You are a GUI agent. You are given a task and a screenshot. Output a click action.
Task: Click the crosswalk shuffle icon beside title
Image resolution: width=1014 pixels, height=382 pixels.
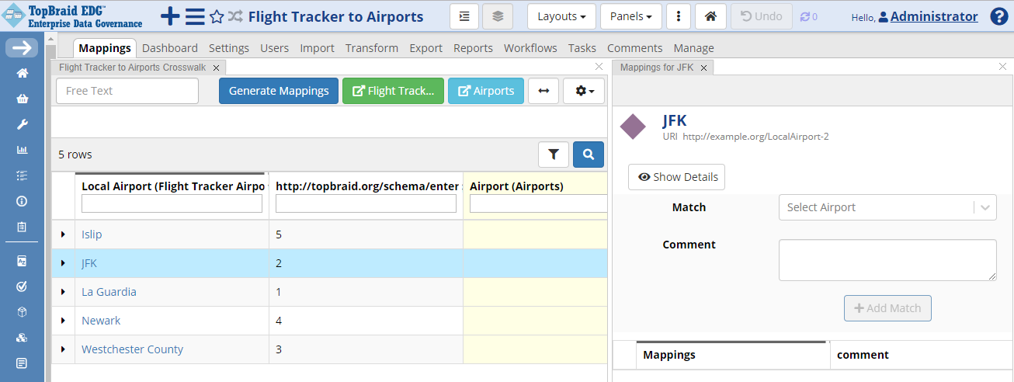tap(235, 16)
